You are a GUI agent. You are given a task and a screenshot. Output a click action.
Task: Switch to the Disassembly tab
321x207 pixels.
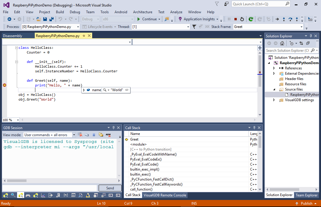[12, 36]
